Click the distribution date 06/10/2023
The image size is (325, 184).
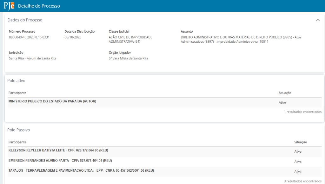(x=73, y=37)
